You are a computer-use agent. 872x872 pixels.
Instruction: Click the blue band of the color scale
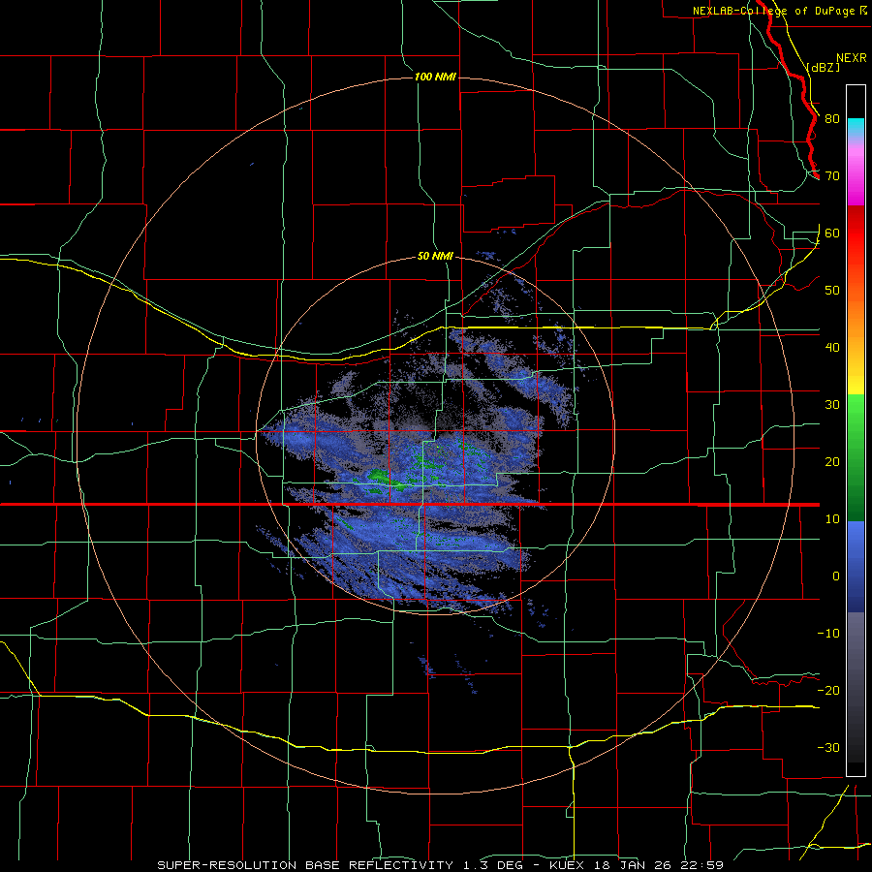(x=856, y=566)
